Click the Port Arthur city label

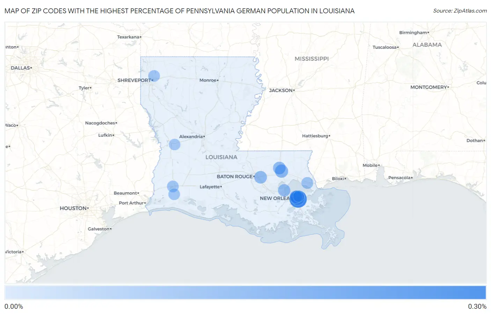131,203
